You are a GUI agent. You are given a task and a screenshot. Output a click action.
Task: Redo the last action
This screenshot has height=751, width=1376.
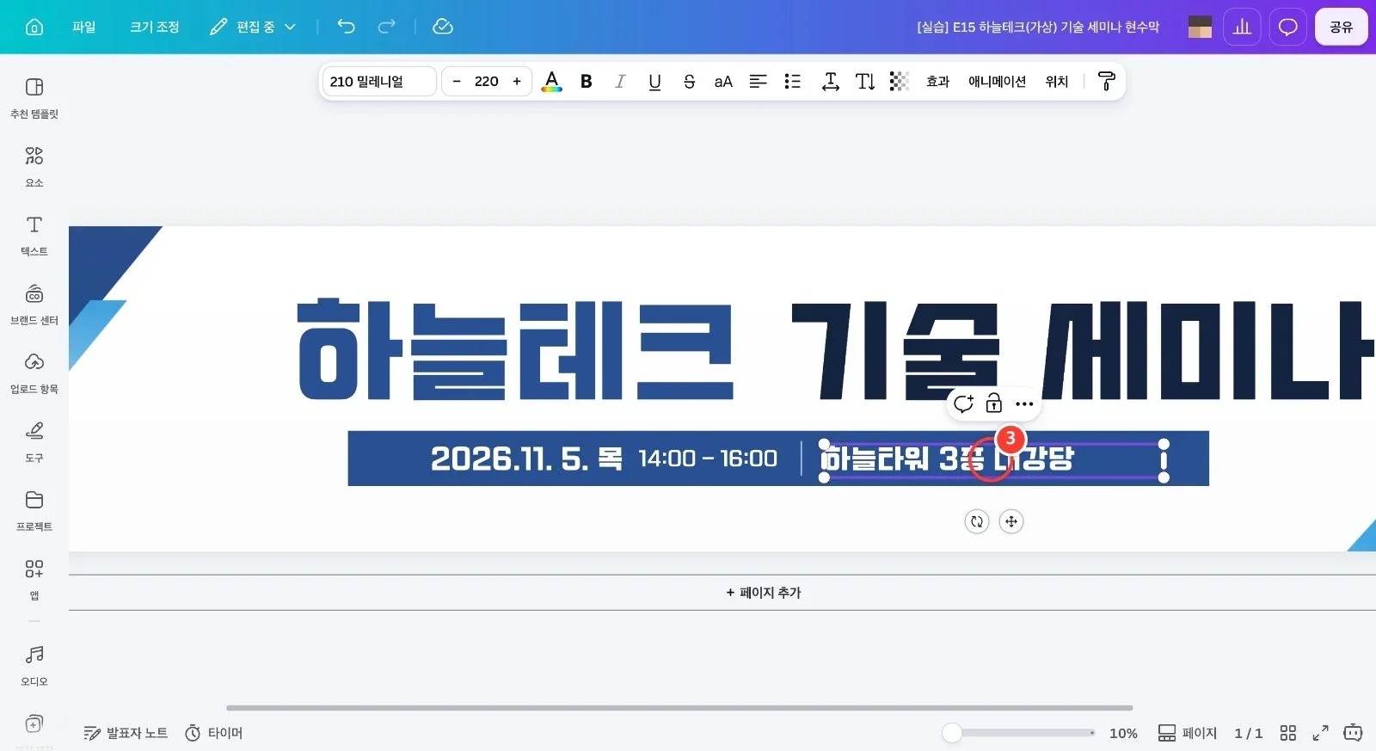coord(387,27)
